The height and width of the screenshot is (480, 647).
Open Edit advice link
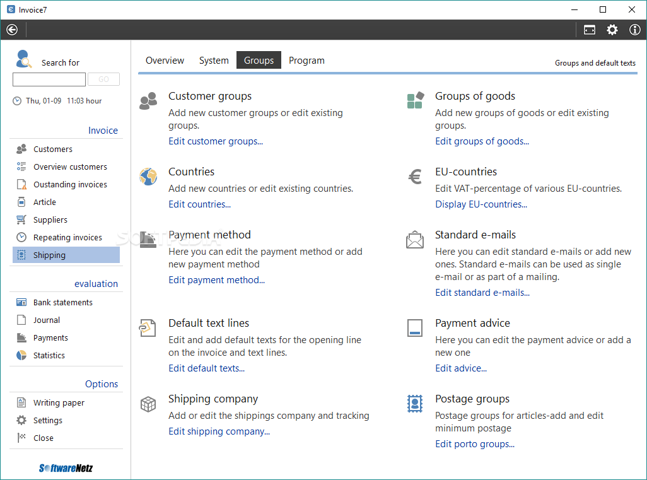tap(461, 368)
